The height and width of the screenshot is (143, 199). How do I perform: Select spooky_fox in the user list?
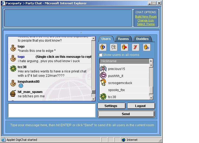pyautogui.click(x=124, y=90)
